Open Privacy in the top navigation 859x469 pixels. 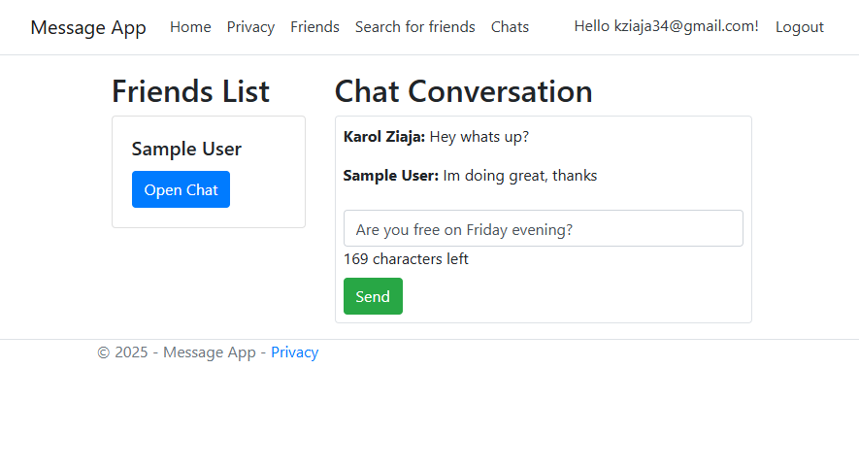click(x=250, y=27)
